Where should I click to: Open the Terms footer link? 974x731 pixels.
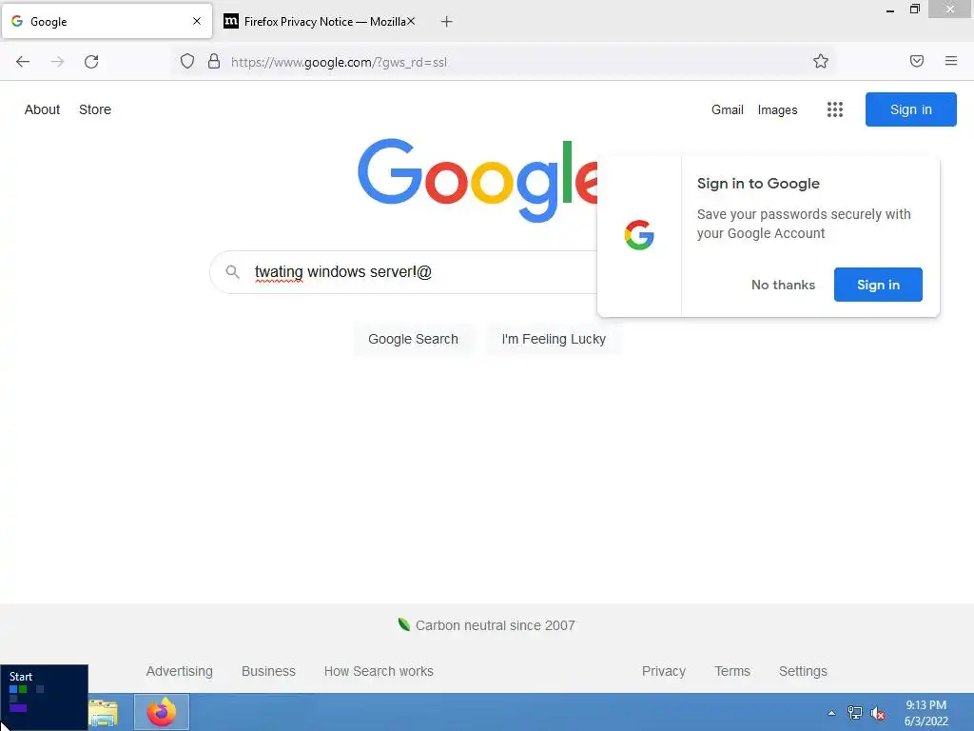[731, 671]
